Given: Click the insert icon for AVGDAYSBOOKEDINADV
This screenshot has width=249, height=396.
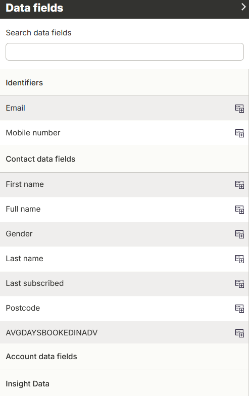Looking at the screenshot, I should 239,333.
